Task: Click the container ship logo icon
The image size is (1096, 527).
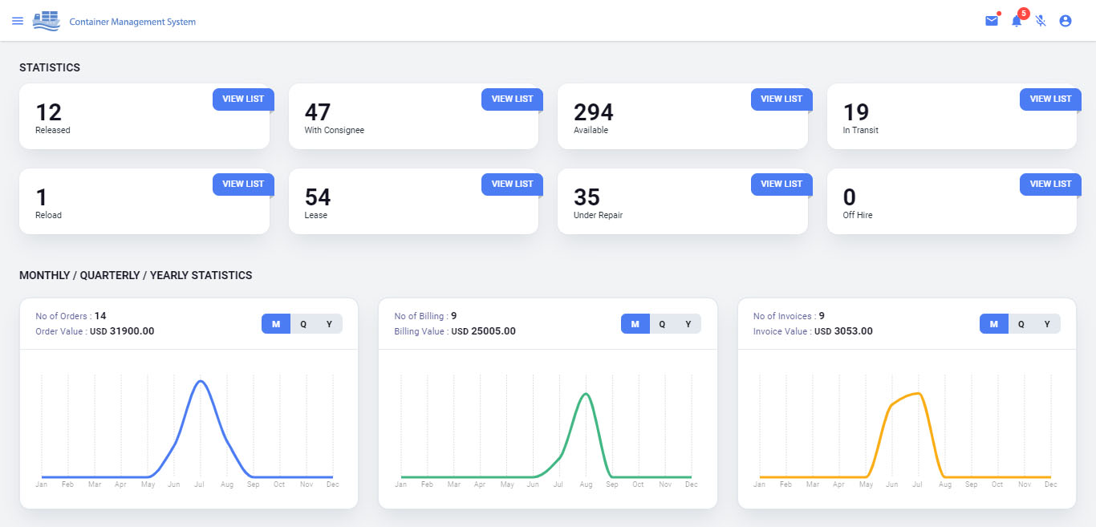Action: [47, 21]
